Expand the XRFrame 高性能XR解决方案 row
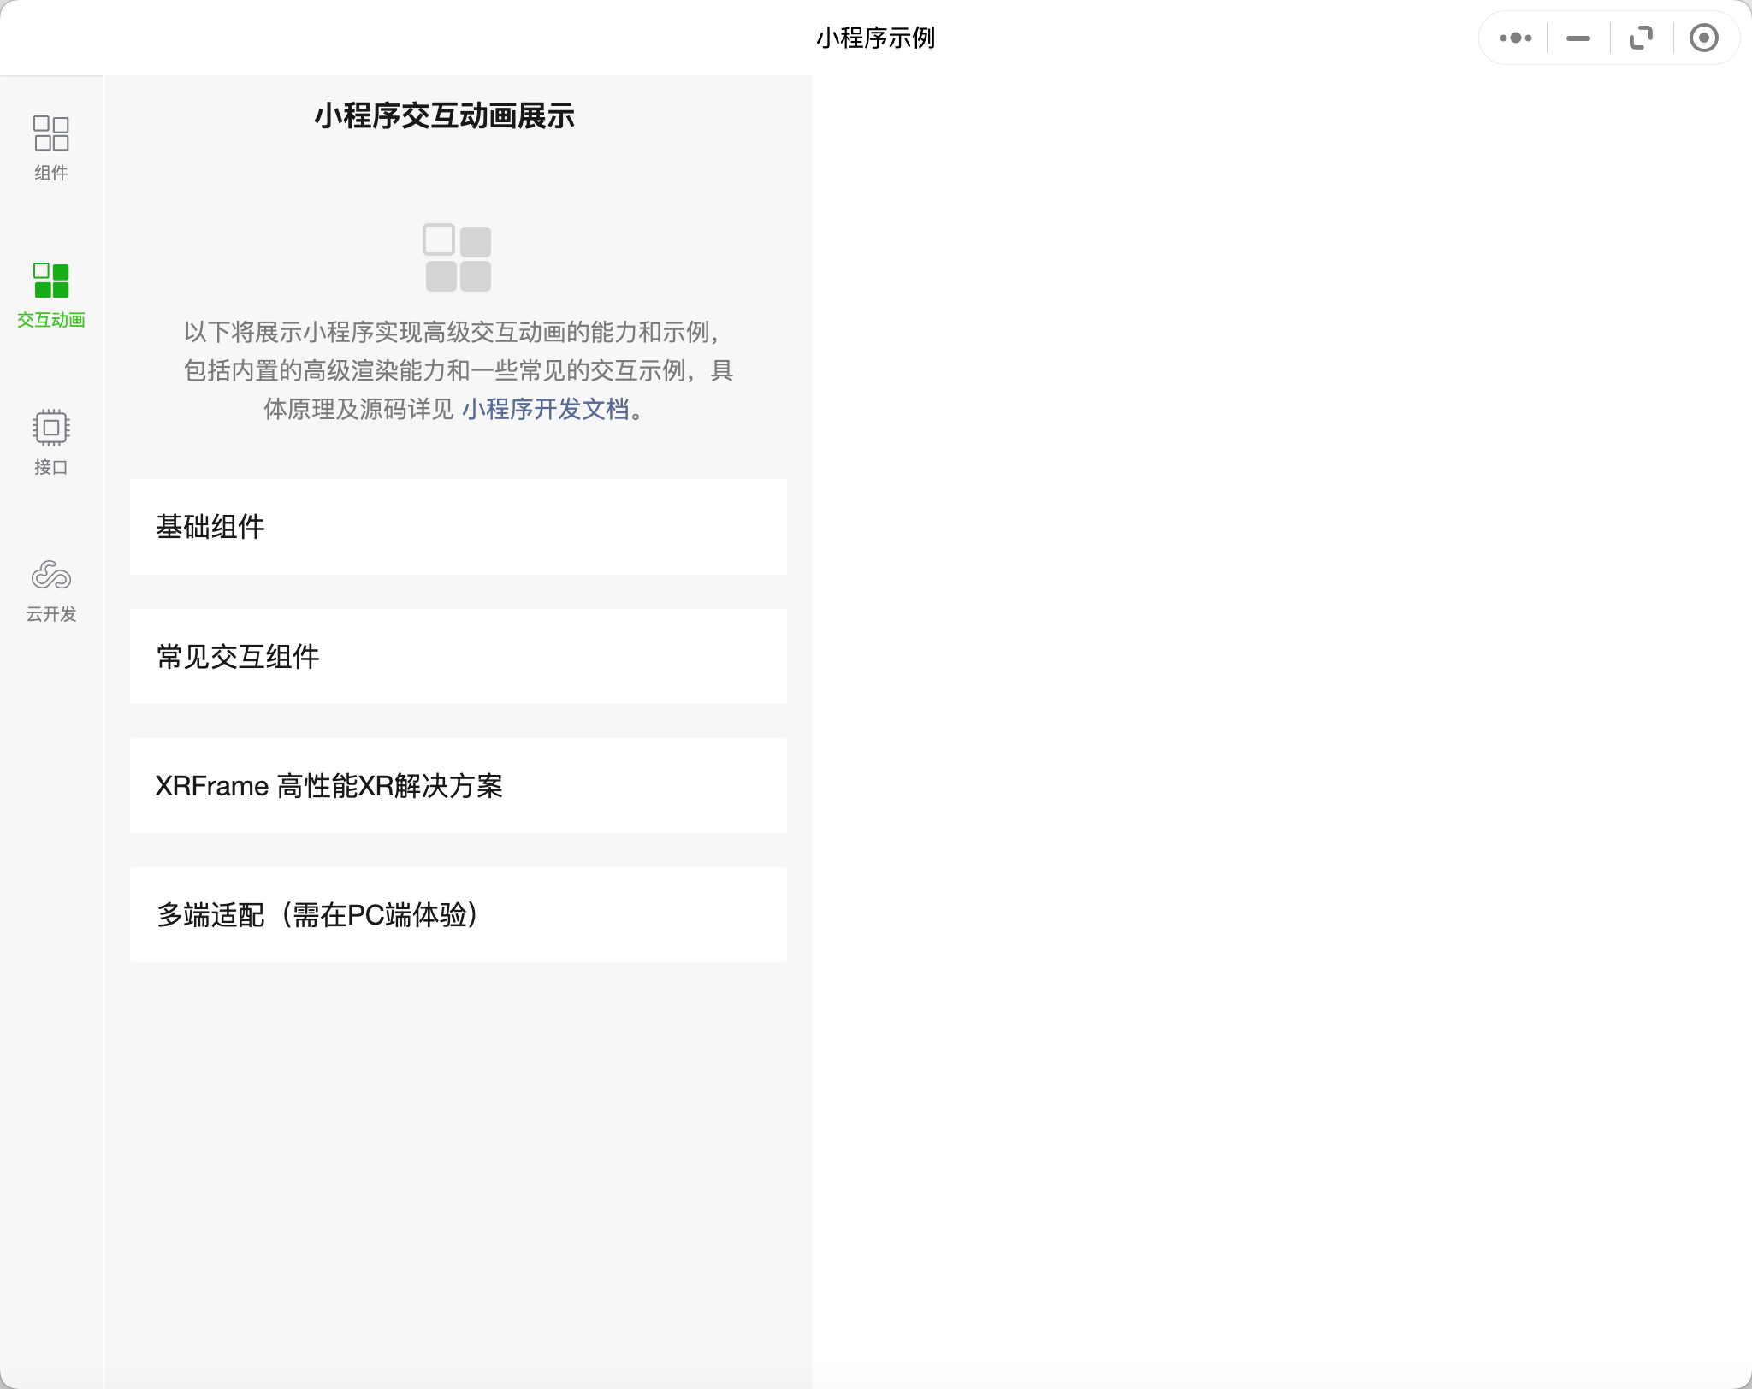The image size is (1752, 1389). point(458,785)
